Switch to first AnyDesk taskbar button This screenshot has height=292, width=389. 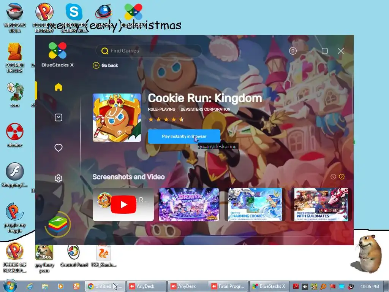pyautogui.click(x=146, y=286)
